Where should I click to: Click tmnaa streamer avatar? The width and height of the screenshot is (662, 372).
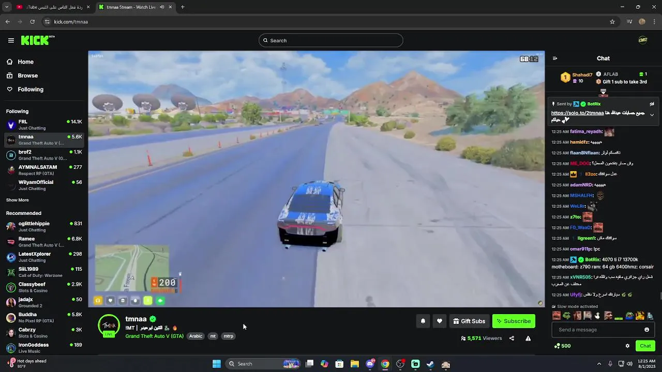(x=109, y=326)
